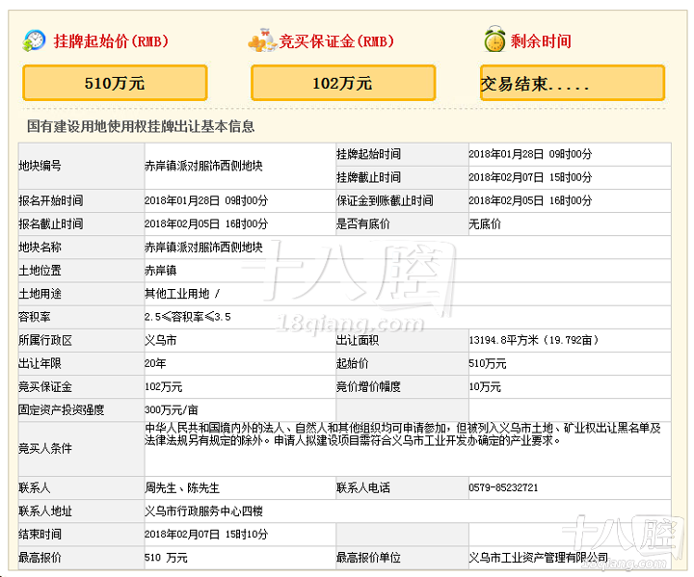The image size is (694, 577).
Task: Click the 交易结束 remaining time box
Action: 573,83
